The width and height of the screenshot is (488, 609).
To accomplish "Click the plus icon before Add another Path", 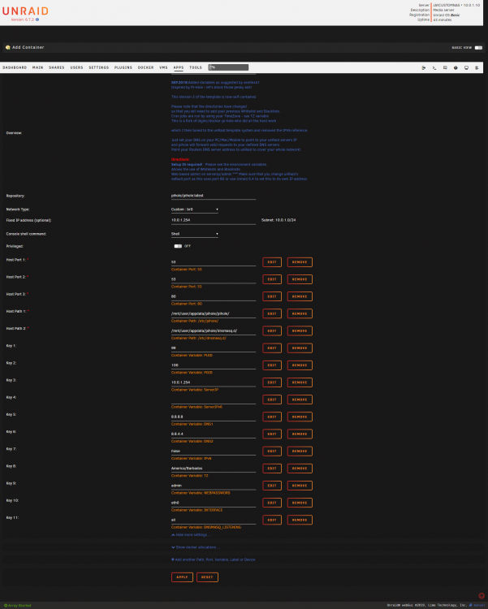I will [173, 559].
